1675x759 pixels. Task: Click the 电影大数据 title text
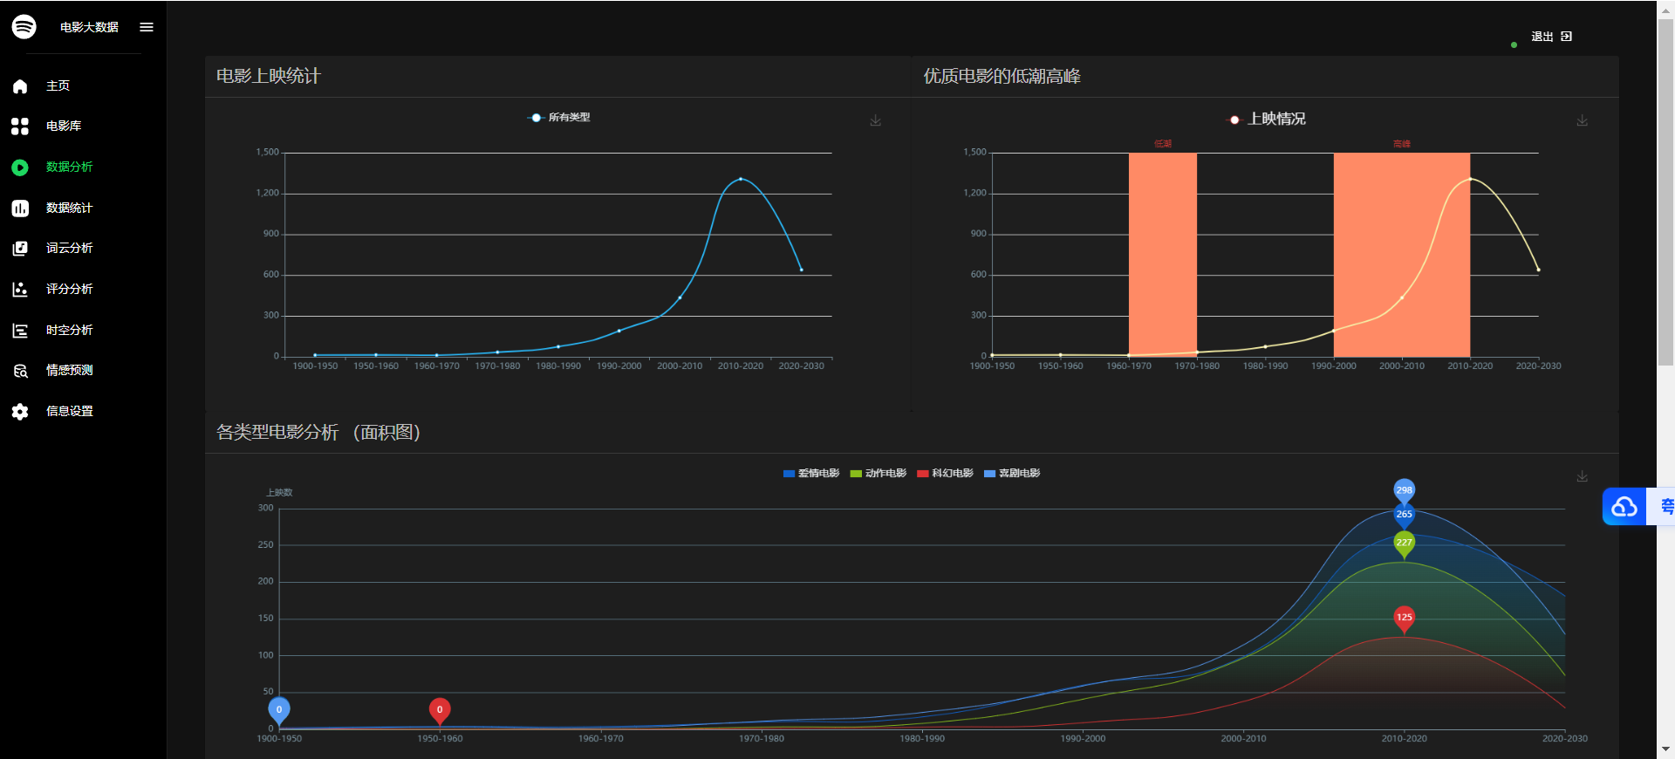[x=89, y=27]
